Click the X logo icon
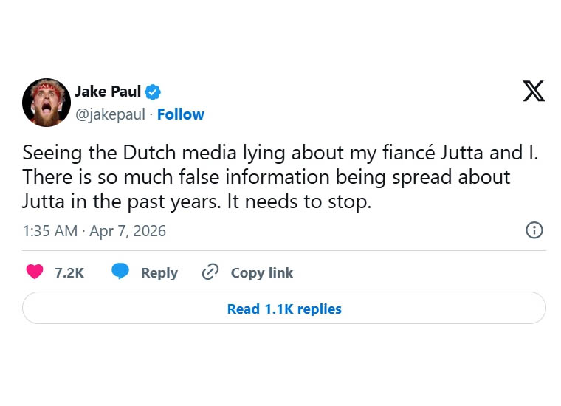This screenshot has height=406, width=561. pos(533,91)
